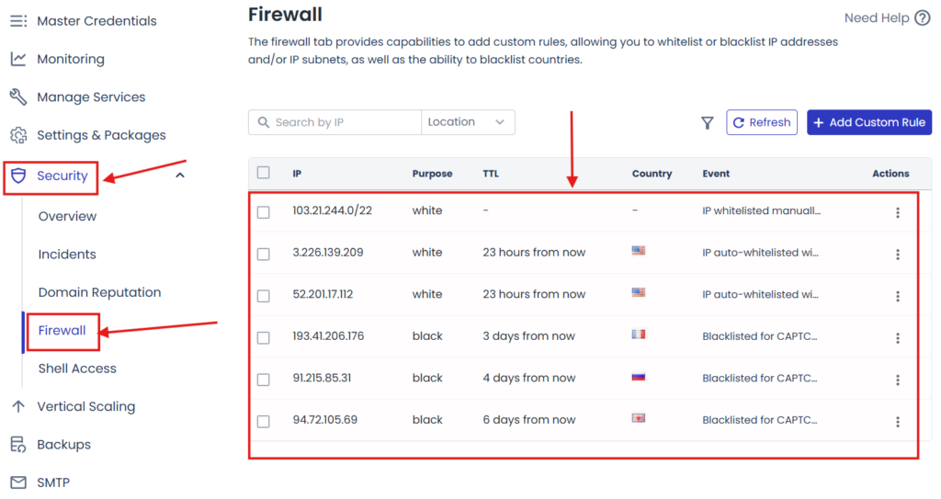This screenshot has height=499, width=941.
Task: Click the Settings & Packages gear icon
Action: tap(18, 135)
